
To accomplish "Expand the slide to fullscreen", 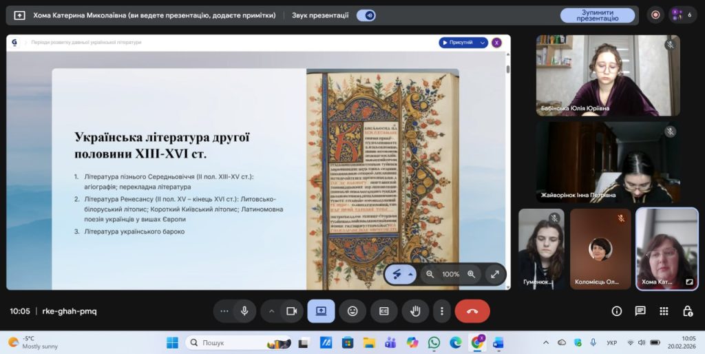I will coord(494,274).
